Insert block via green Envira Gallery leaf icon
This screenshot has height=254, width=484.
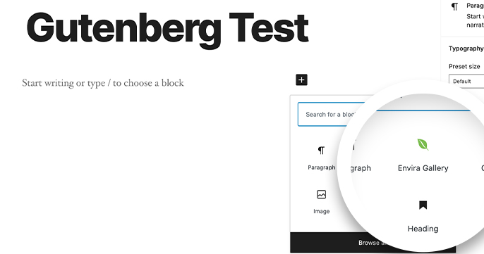(423, 144)
